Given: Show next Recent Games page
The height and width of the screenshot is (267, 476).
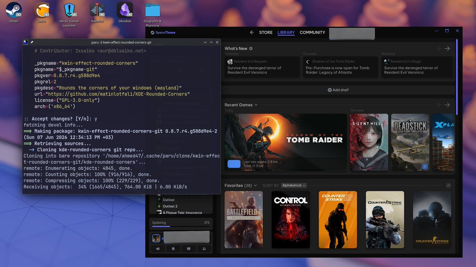Looking at the screenshot, I should click(447, 105).
